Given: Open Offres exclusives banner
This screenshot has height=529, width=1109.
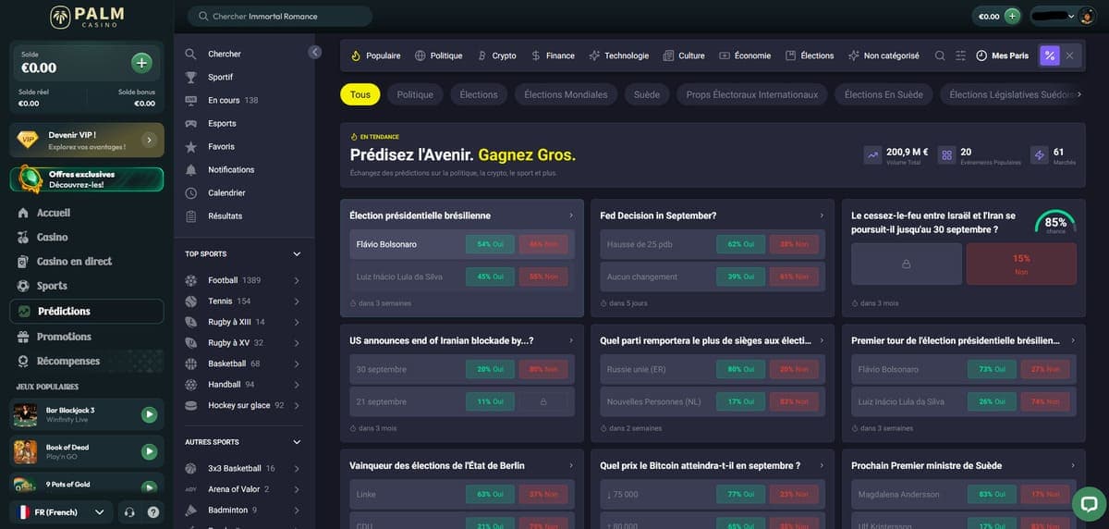Looking at the screenshot, I should coord(87,178).
